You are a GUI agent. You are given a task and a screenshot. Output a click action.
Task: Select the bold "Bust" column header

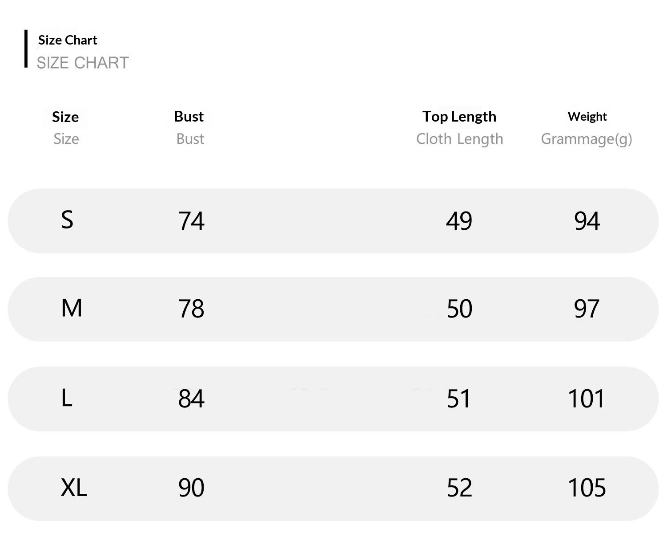(189, 116)
